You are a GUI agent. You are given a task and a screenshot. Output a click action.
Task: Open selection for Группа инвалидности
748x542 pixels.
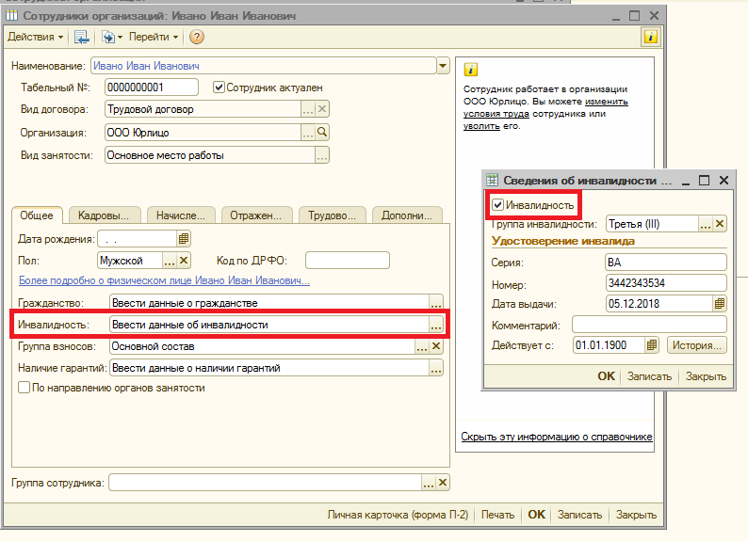click(x=706, y=224)
